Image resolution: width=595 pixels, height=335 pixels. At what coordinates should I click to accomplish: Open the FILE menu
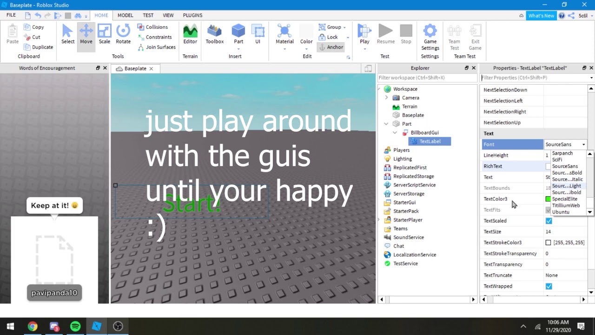click(x=11, y=15)
